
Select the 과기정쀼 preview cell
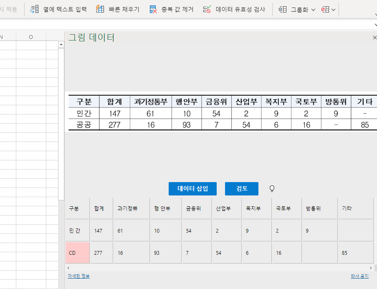(x=132, y=208)
